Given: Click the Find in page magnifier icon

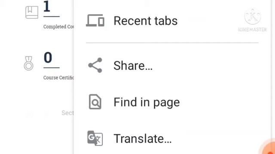Looking at the screenshot, I should (95, 102).
